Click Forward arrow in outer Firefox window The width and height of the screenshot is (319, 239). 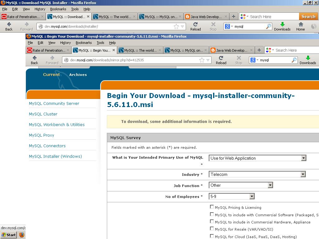[27, 24]
